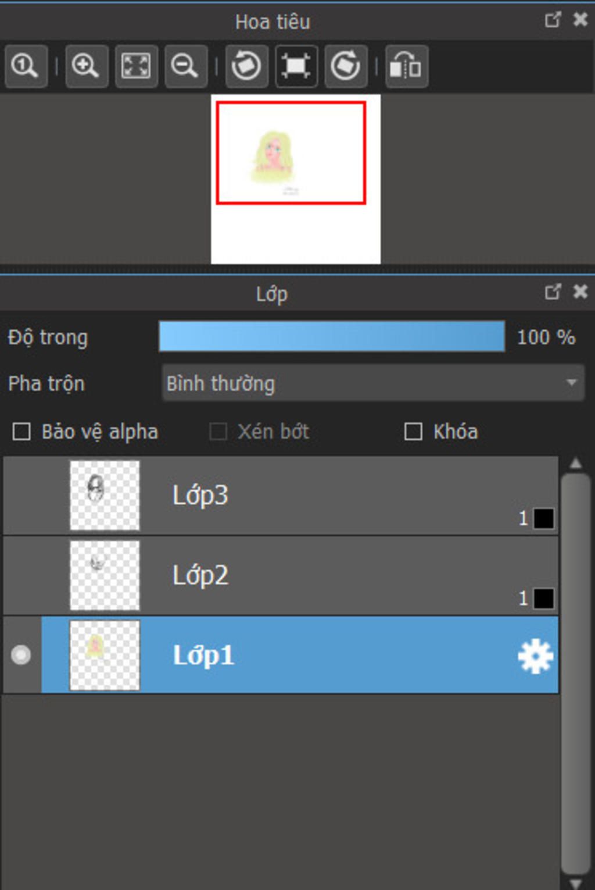
Task: Click the zoom out magnifier icon
Action: [185, 66]
